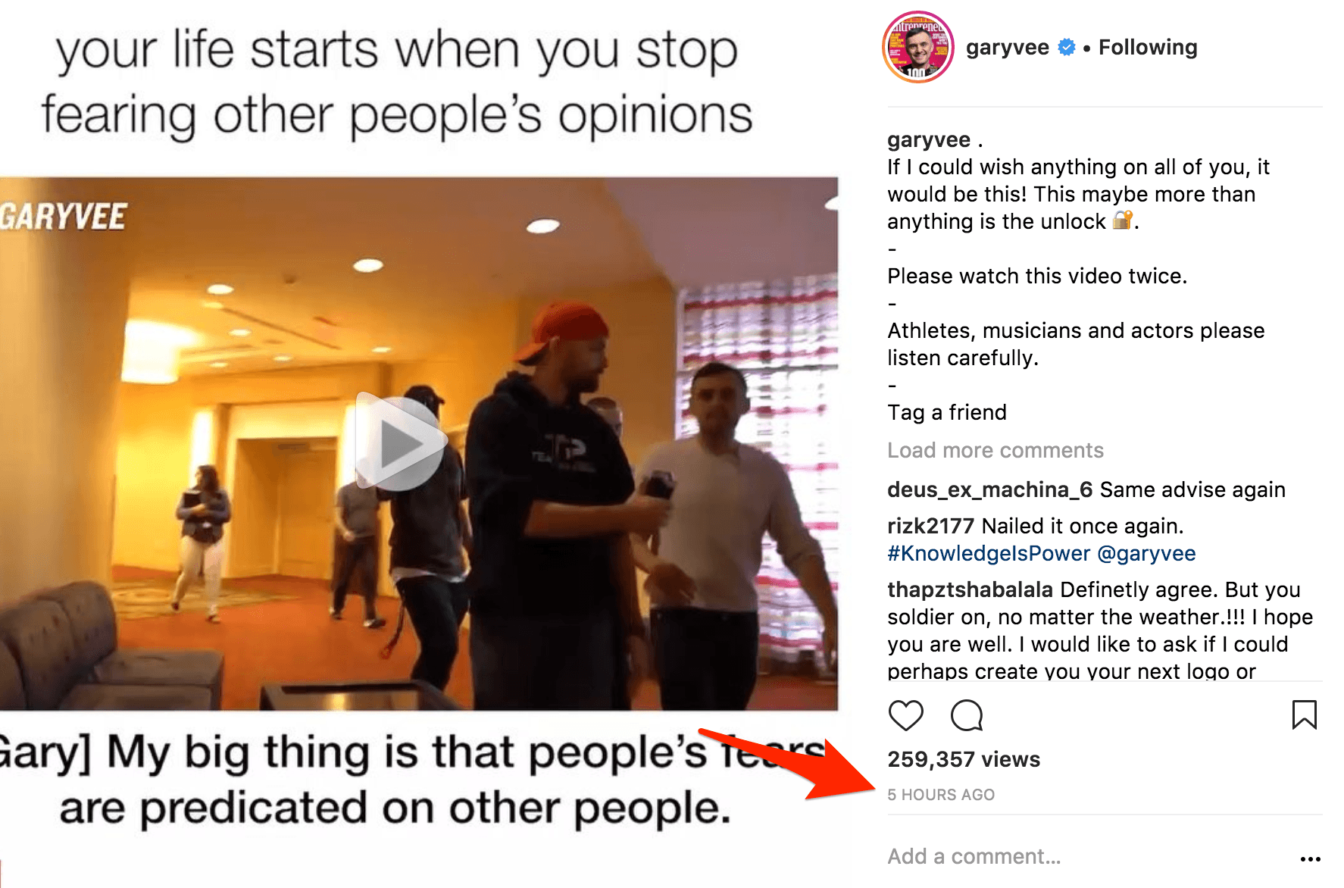Save post with bookmark icon
Screen dimensions: 1344x888
tap(1304, 714)
